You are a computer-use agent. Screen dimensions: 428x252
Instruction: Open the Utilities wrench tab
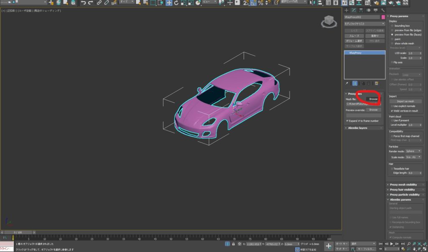pos(382,10)
